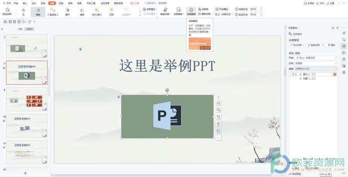Collapse the slide thumbnail panel with double chevron
Viewport: 348px width, 177px height.
2,29
